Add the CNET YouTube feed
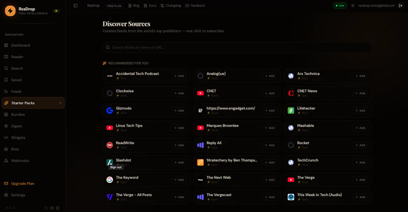The width and height of the screenshot is (408, 212). pyautogui.click(x=270, y=93)
